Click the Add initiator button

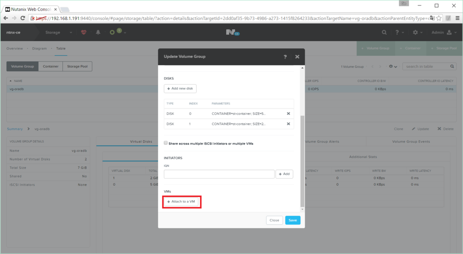(284, 174)
